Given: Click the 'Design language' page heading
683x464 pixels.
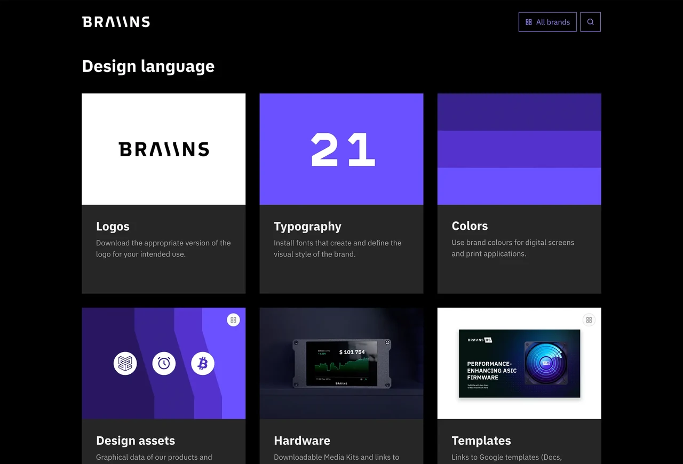Looking at the screenshot, I should click(x=148, y=66).
